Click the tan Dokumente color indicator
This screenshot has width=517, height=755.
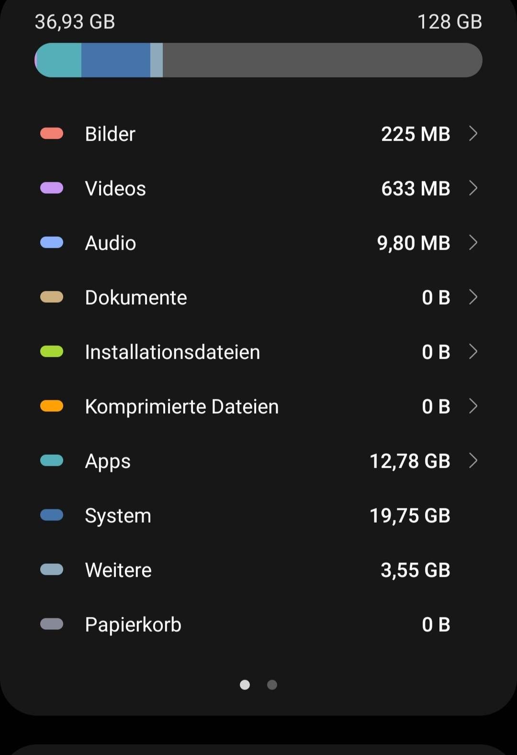coord(52,297)
